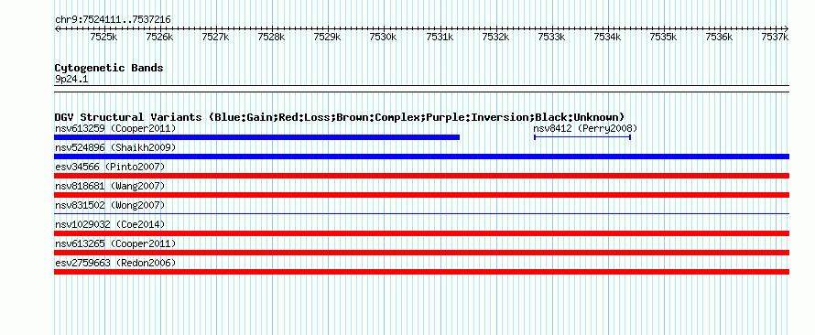Click the DGV Structural Variants track title
The image size is (815, 335).
pyautogui.click(x=340, y=117)
